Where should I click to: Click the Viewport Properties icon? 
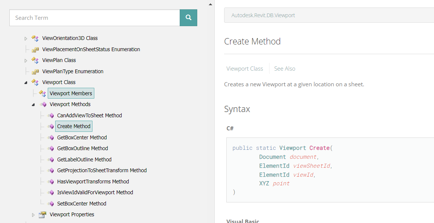point(43,214)
